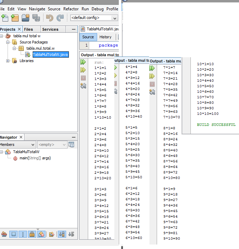Screen dimensions: 239x249
Task: Switch to Source view button
Action: pyautogui.click(x=88, y=37)
